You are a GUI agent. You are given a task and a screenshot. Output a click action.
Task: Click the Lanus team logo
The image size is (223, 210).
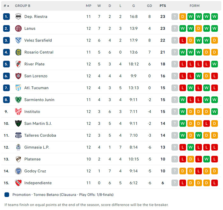(18, 29)
